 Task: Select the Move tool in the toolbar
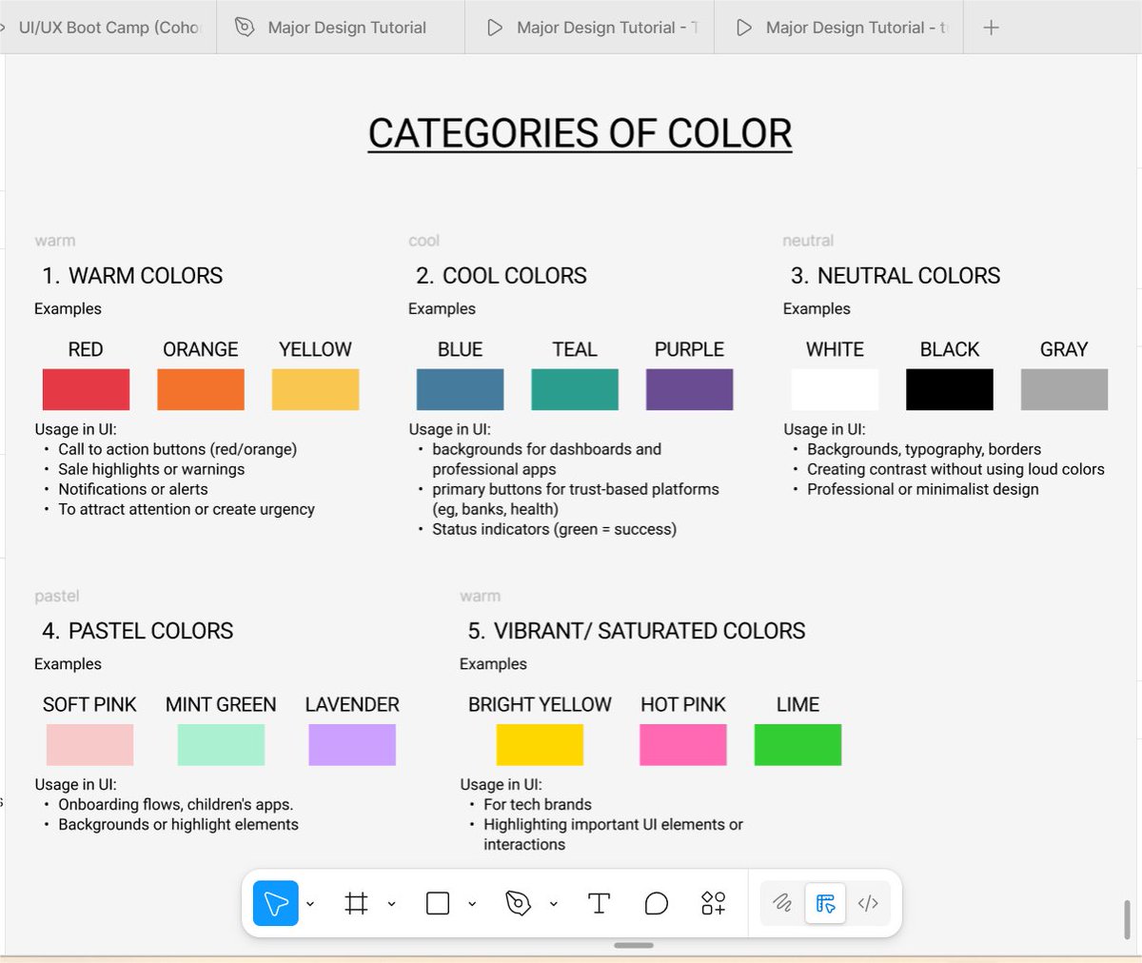click(276, 903)
